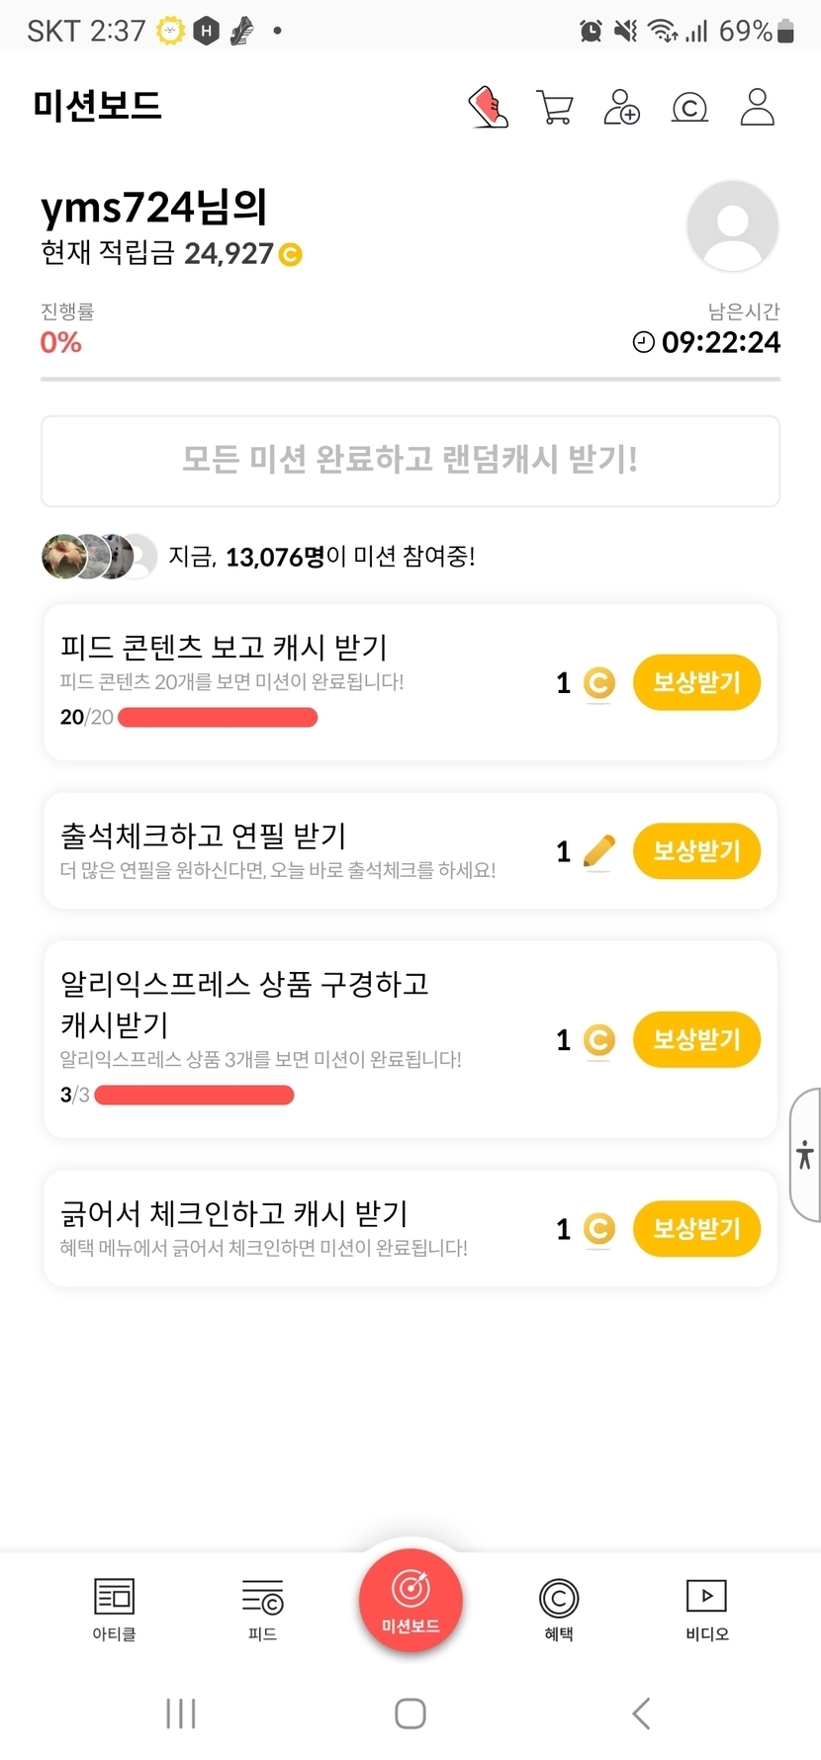Tap the remaining time clock icon
The height and width of the screenshot is (1760, 821).
(643, 342)
